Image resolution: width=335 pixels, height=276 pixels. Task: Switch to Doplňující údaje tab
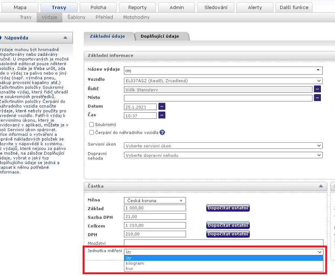click(x=160, y=36)
